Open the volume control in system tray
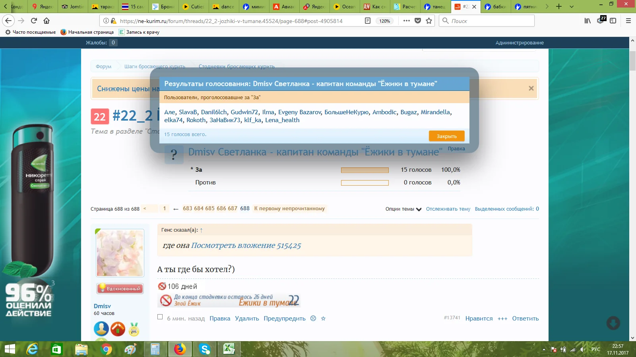 (582, 349)
